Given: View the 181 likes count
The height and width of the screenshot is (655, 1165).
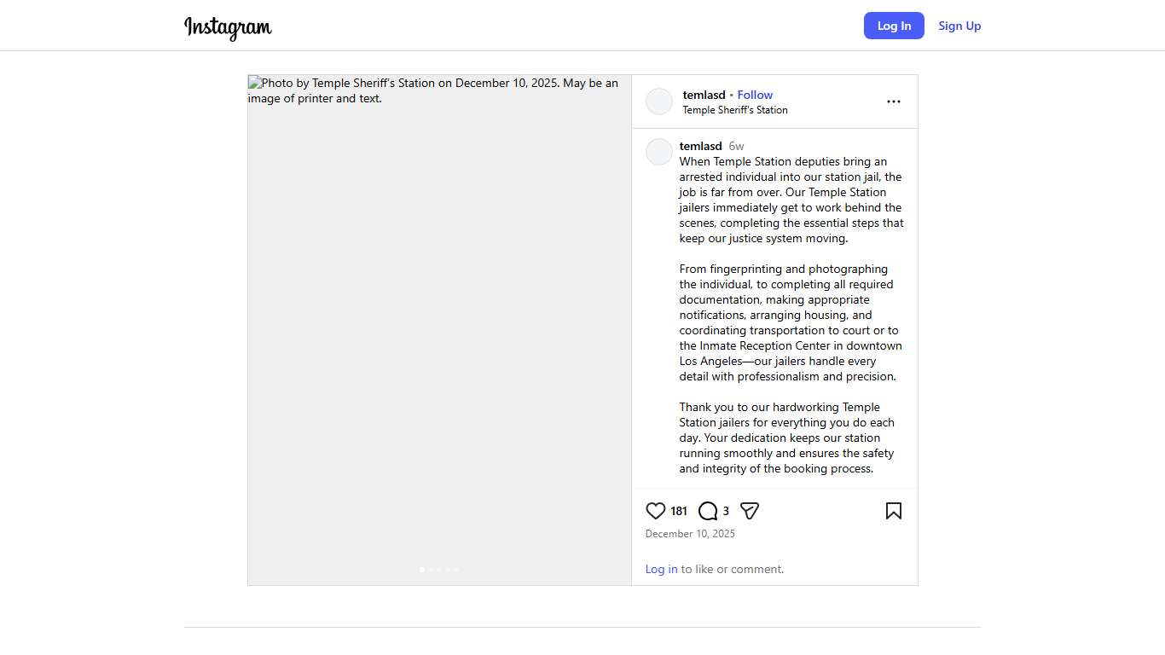Looking at the screenshot, I should click(679, 511).
